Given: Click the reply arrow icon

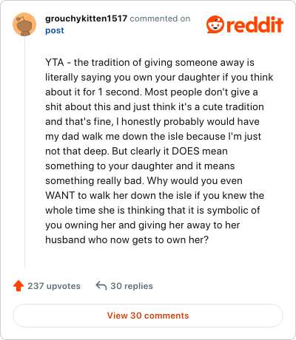Looking at the screenshot, I should [x=101, y=286].
